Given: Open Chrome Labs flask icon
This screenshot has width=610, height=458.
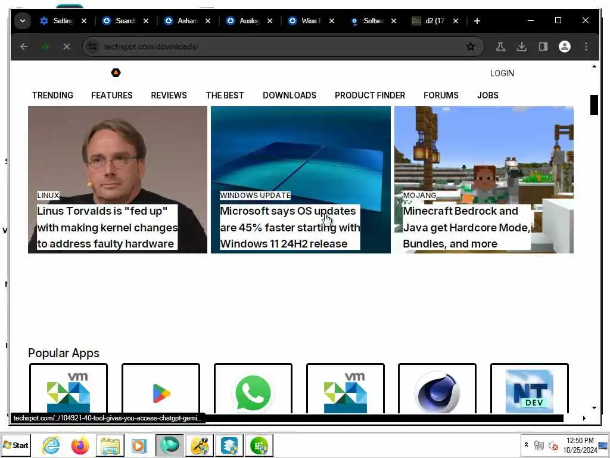Looking at the screenshot, I should click(500, 47).
